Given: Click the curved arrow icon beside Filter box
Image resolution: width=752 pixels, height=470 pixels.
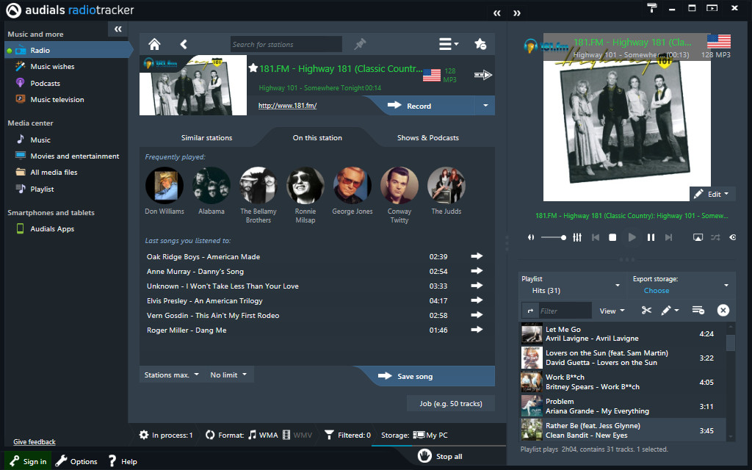Looking at the screenshot, I should click(x=530, y=311).
